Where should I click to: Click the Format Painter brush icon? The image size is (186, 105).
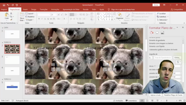[11, 20]
